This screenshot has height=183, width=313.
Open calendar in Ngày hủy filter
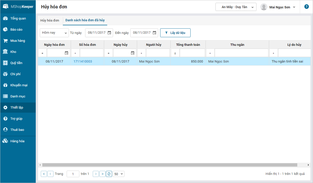[x=133, y=53]
